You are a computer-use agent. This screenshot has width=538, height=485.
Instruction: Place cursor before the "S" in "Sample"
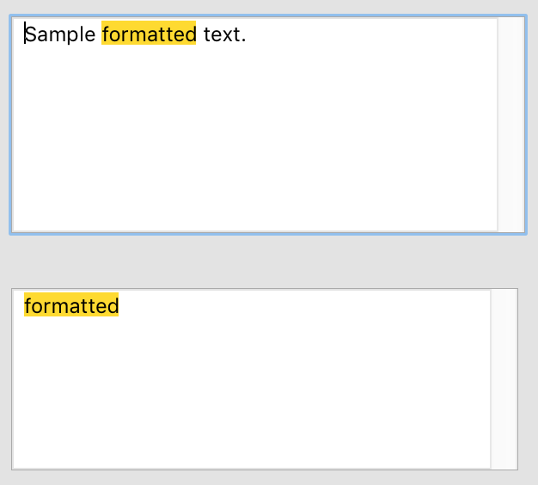pos(25,34)
